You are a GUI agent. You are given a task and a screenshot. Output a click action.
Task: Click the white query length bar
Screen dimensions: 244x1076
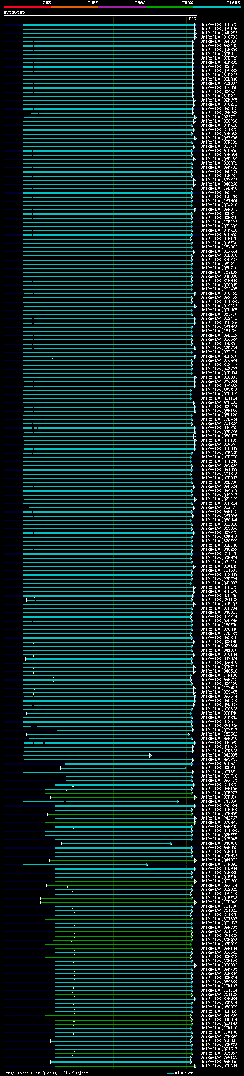click(100, 15)
